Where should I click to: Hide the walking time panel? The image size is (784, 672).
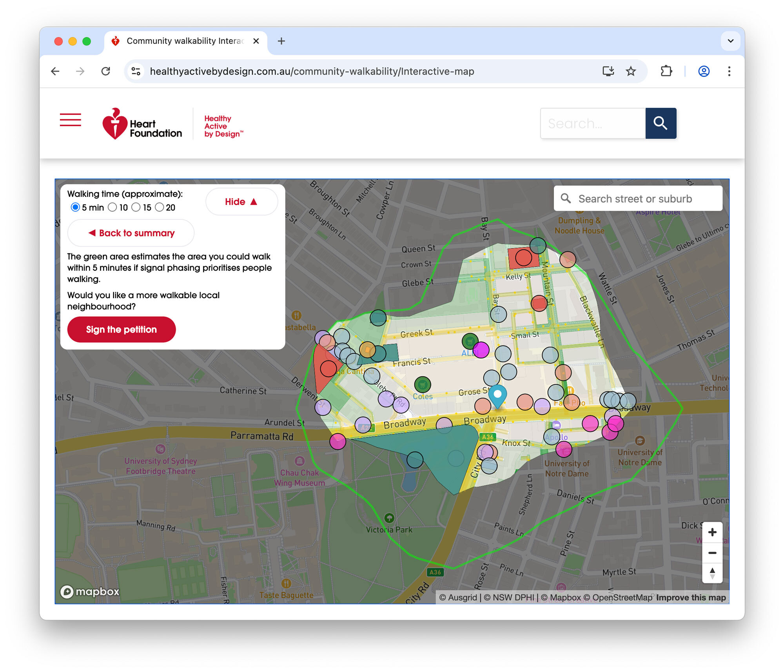coord(241,202)
